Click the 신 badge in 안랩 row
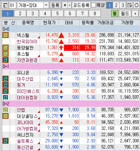The image size is (140, 151). 6,110
